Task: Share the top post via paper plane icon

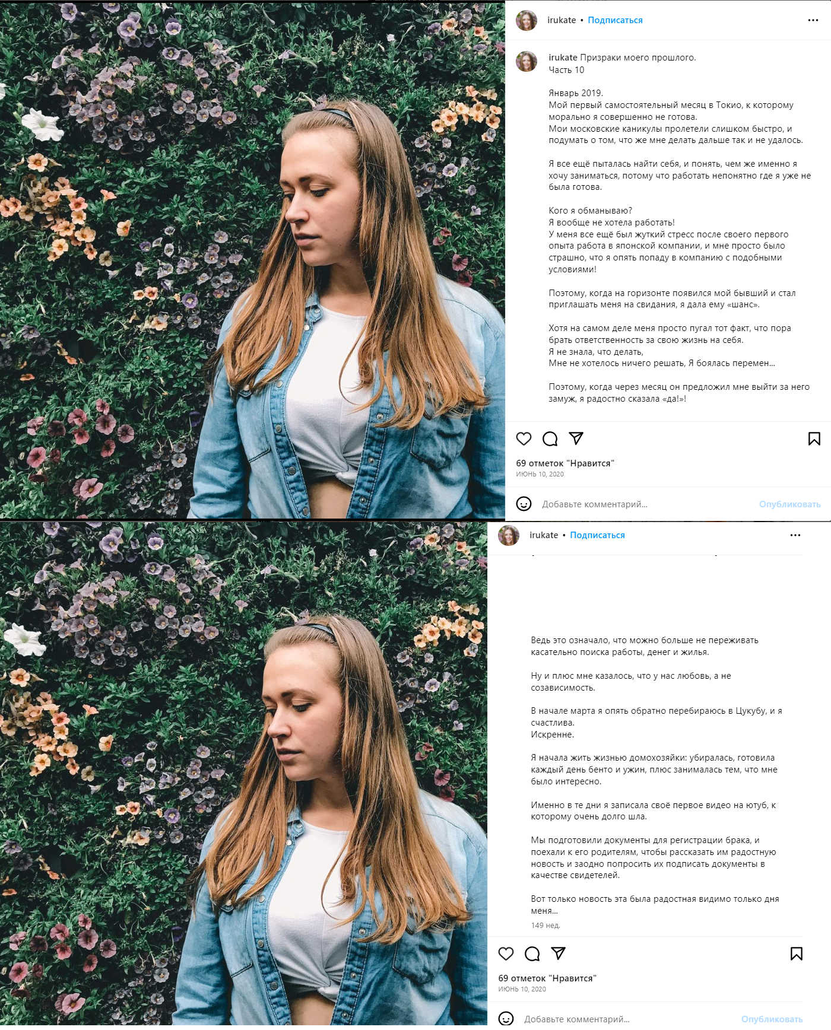Action: (x=576, y=438)
